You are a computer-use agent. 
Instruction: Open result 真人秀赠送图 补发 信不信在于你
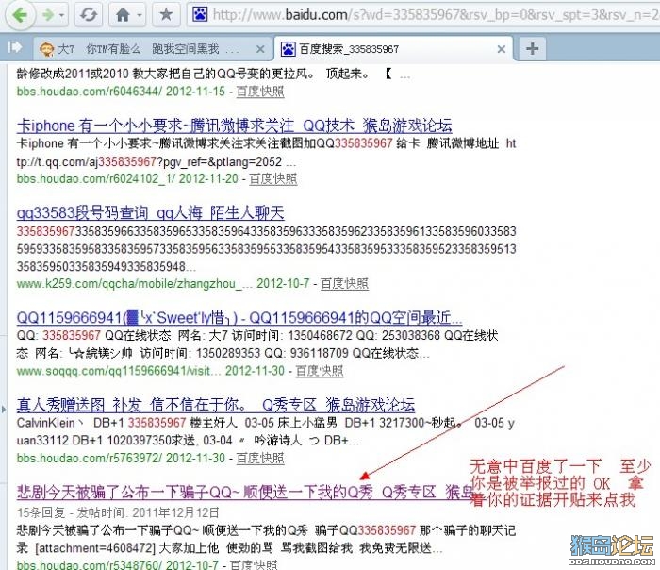click(x=216, y=405)
